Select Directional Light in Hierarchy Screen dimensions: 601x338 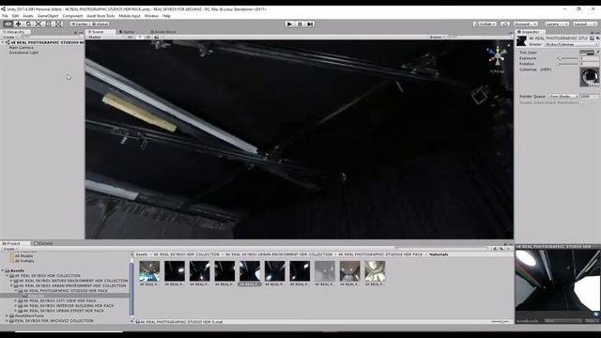(23, 53)
